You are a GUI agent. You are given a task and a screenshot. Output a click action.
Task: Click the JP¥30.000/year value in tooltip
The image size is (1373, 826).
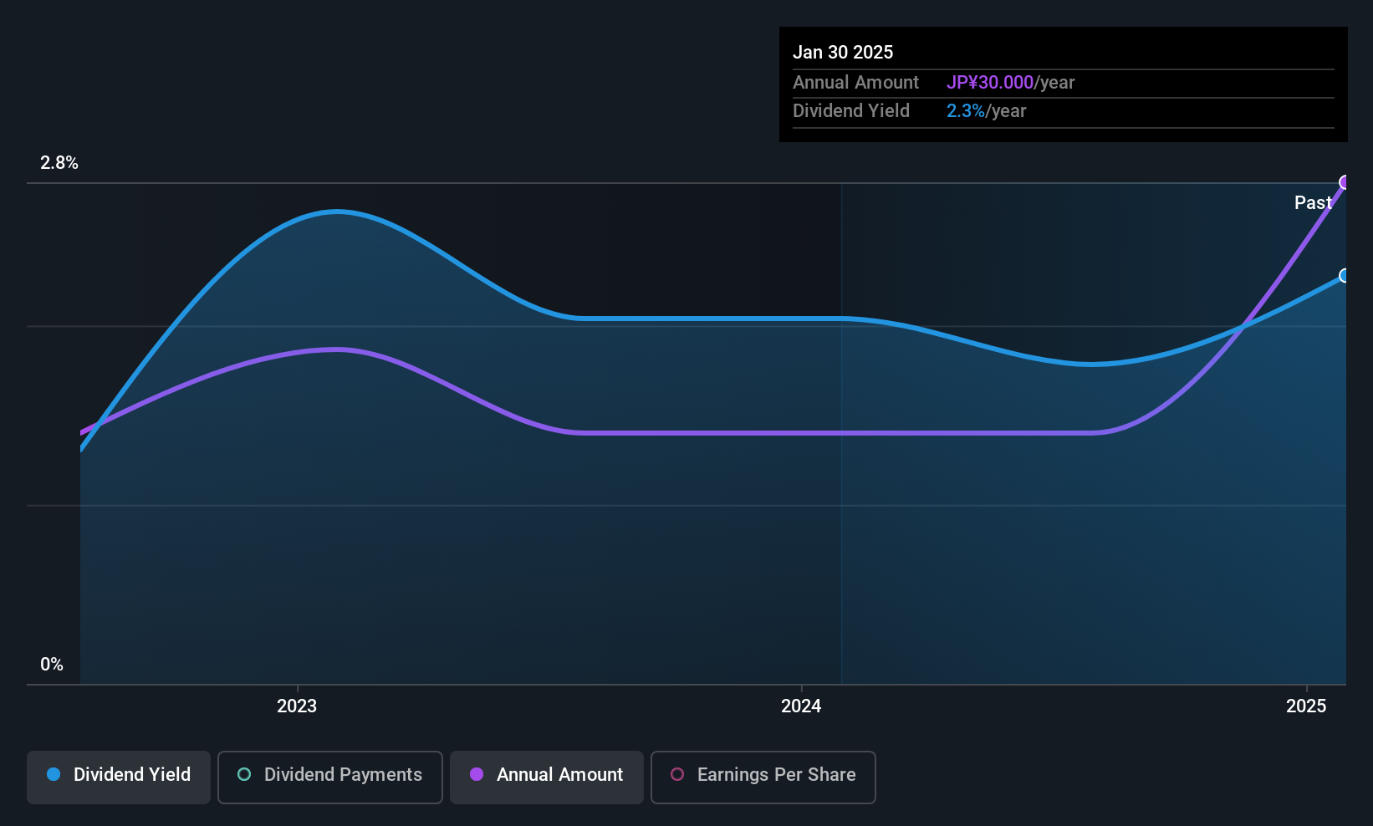click(x=1010, y=83)
